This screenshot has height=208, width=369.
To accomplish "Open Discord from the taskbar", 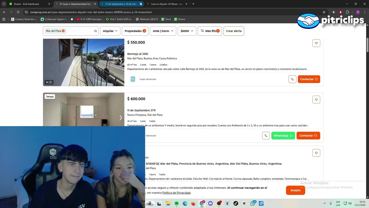I will [210, 203].
